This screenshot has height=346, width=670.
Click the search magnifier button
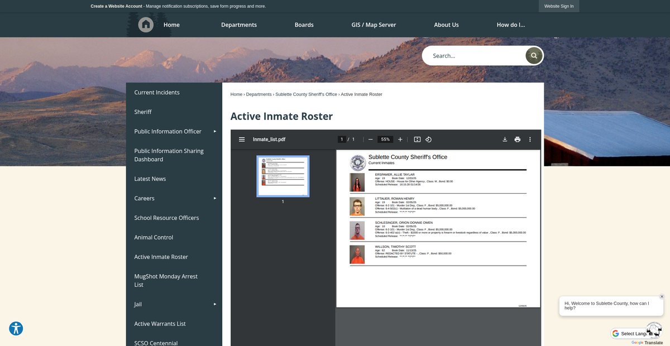[x=534, y=56]
